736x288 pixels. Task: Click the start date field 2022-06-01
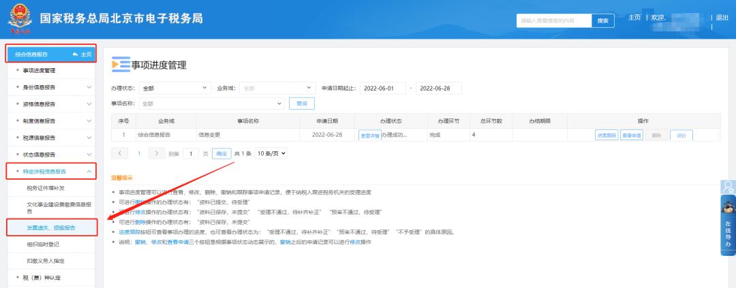[382, 88]
